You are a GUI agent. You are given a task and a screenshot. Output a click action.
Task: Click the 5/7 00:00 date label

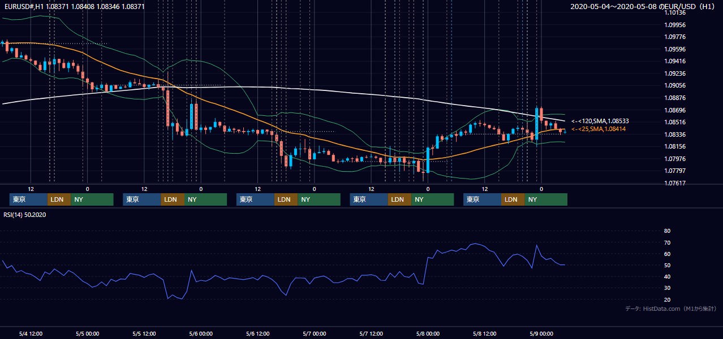tap(314, 333)
